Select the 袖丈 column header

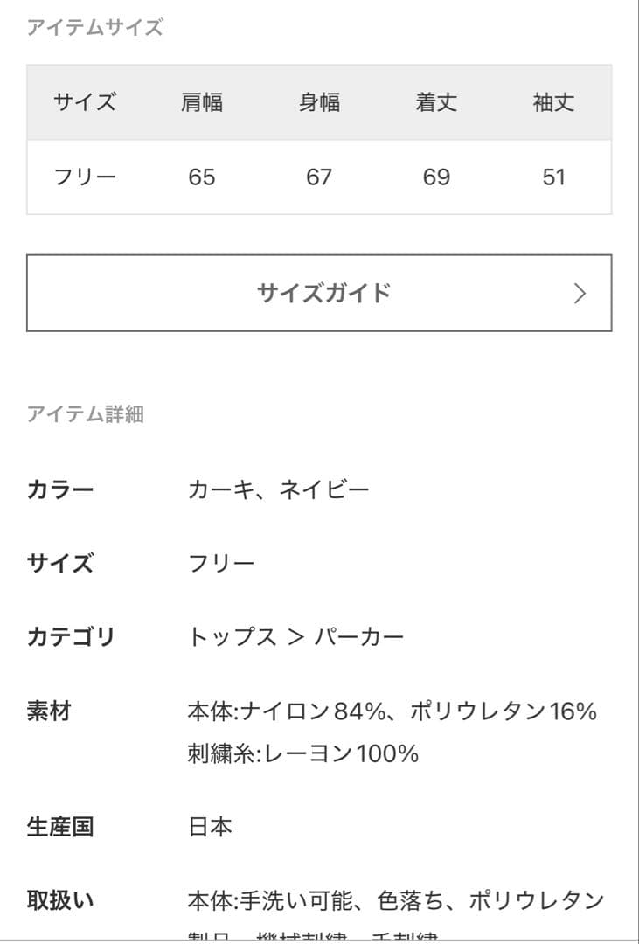[553, 103]
